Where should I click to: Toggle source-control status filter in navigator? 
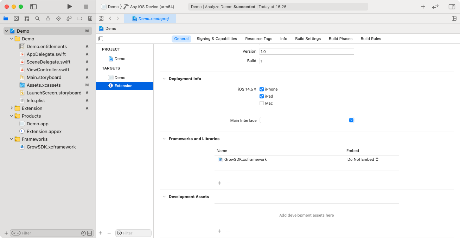point(89,233)
